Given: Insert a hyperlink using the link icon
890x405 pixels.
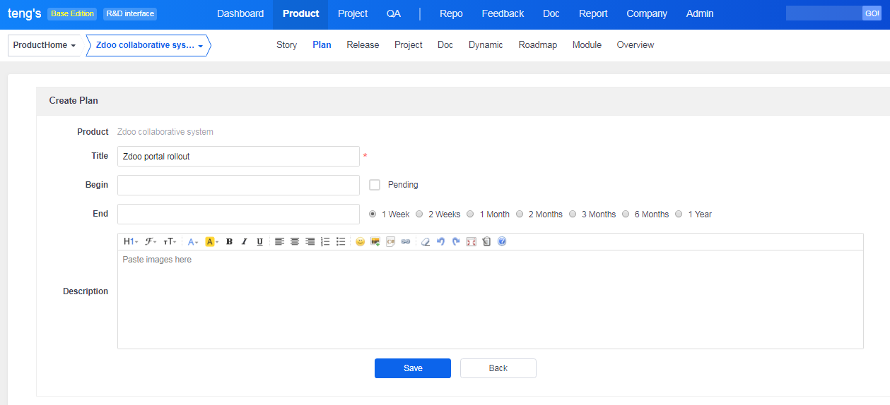Looking at the screenshot, I should (x=406, y=242).
